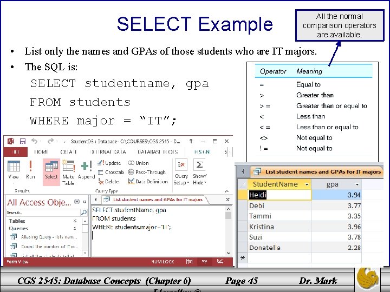Image resolution: width=390 pixels, height=292 pixels.
Task: Open the FILE ribbon tab
Action: [x=15, y=152]
